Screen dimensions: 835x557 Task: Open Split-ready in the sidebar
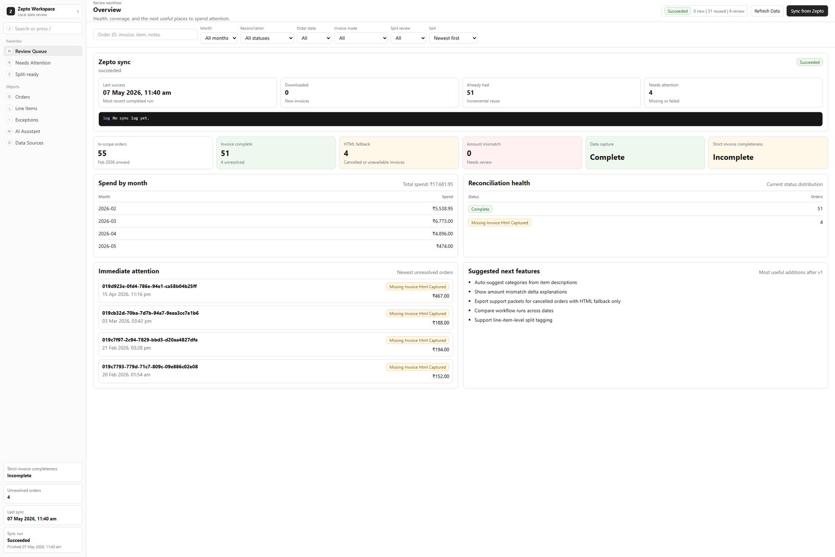tap(43, 74)
